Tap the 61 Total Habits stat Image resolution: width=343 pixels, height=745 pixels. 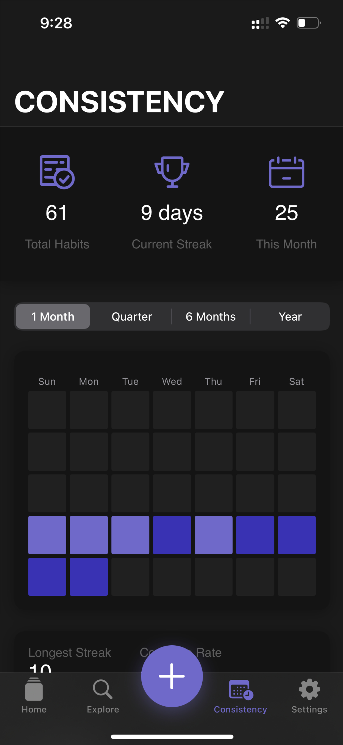57,213
